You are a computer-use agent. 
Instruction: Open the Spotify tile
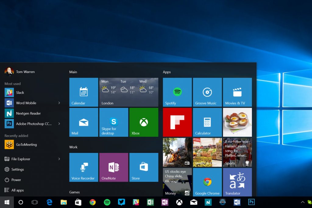click(177, 92)
